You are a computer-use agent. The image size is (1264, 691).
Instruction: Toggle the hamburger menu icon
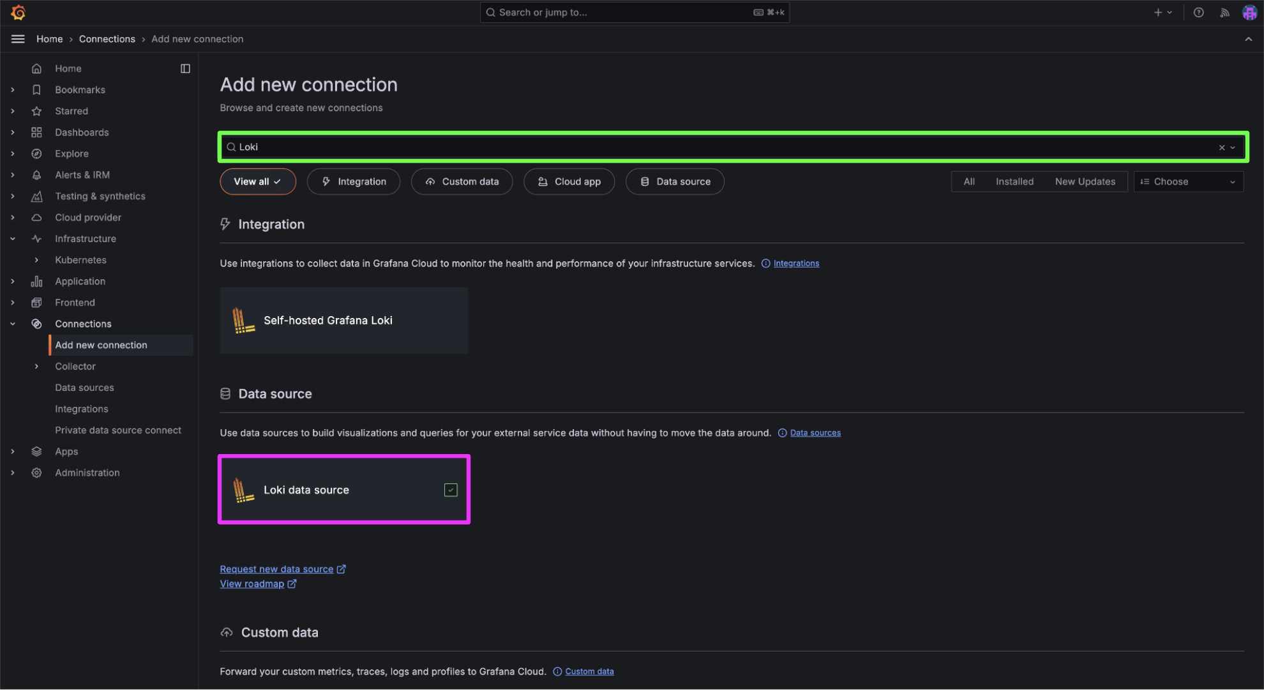point(18,39)
